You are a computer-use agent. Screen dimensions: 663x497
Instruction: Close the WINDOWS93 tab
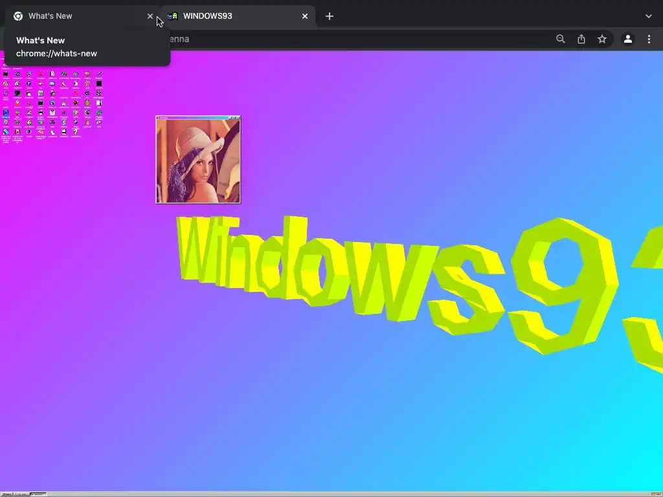tap(305, 16)
